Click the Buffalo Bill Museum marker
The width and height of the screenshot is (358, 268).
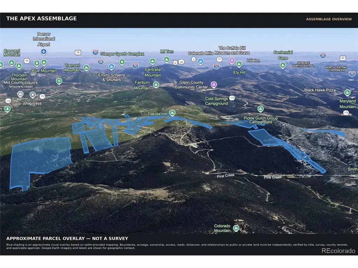[232, 61]
